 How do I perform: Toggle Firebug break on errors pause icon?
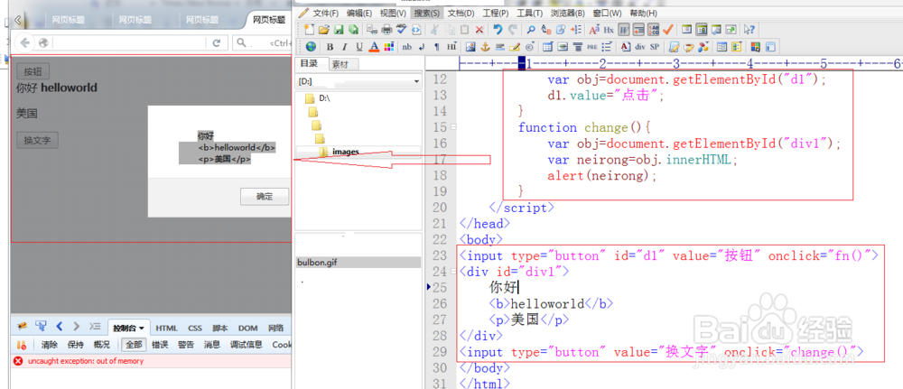coord(22,346)
